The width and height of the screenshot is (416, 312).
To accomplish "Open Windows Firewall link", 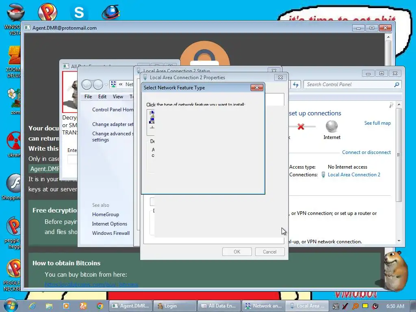I will (111, 233).
